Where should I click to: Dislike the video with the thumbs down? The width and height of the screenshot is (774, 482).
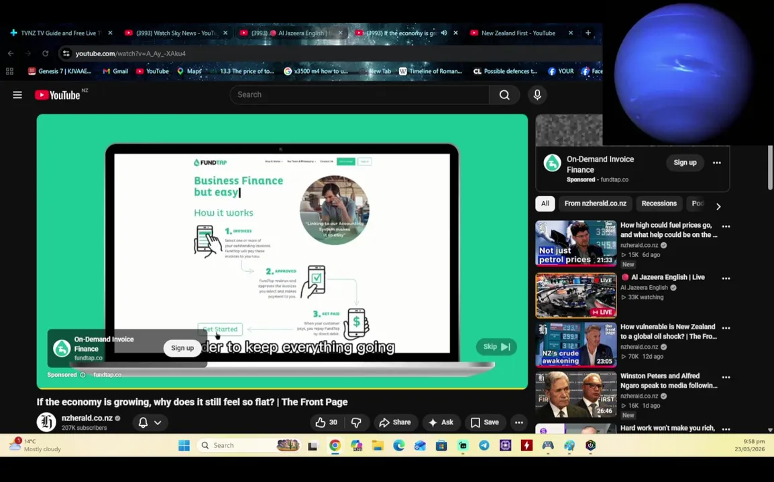356,422
